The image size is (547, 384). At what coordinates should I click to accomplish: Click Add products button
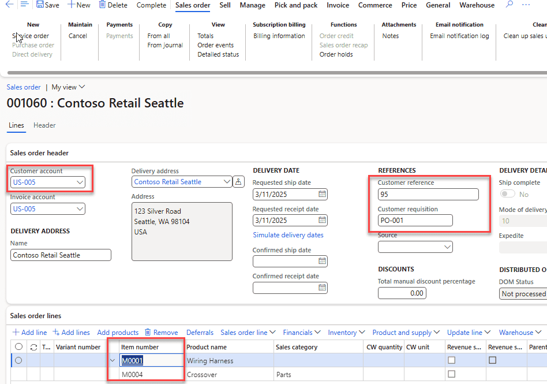tap(118, 333)
